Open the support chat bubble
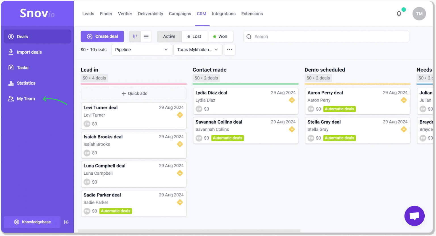 pyautogui.click(x=414, y=216)
